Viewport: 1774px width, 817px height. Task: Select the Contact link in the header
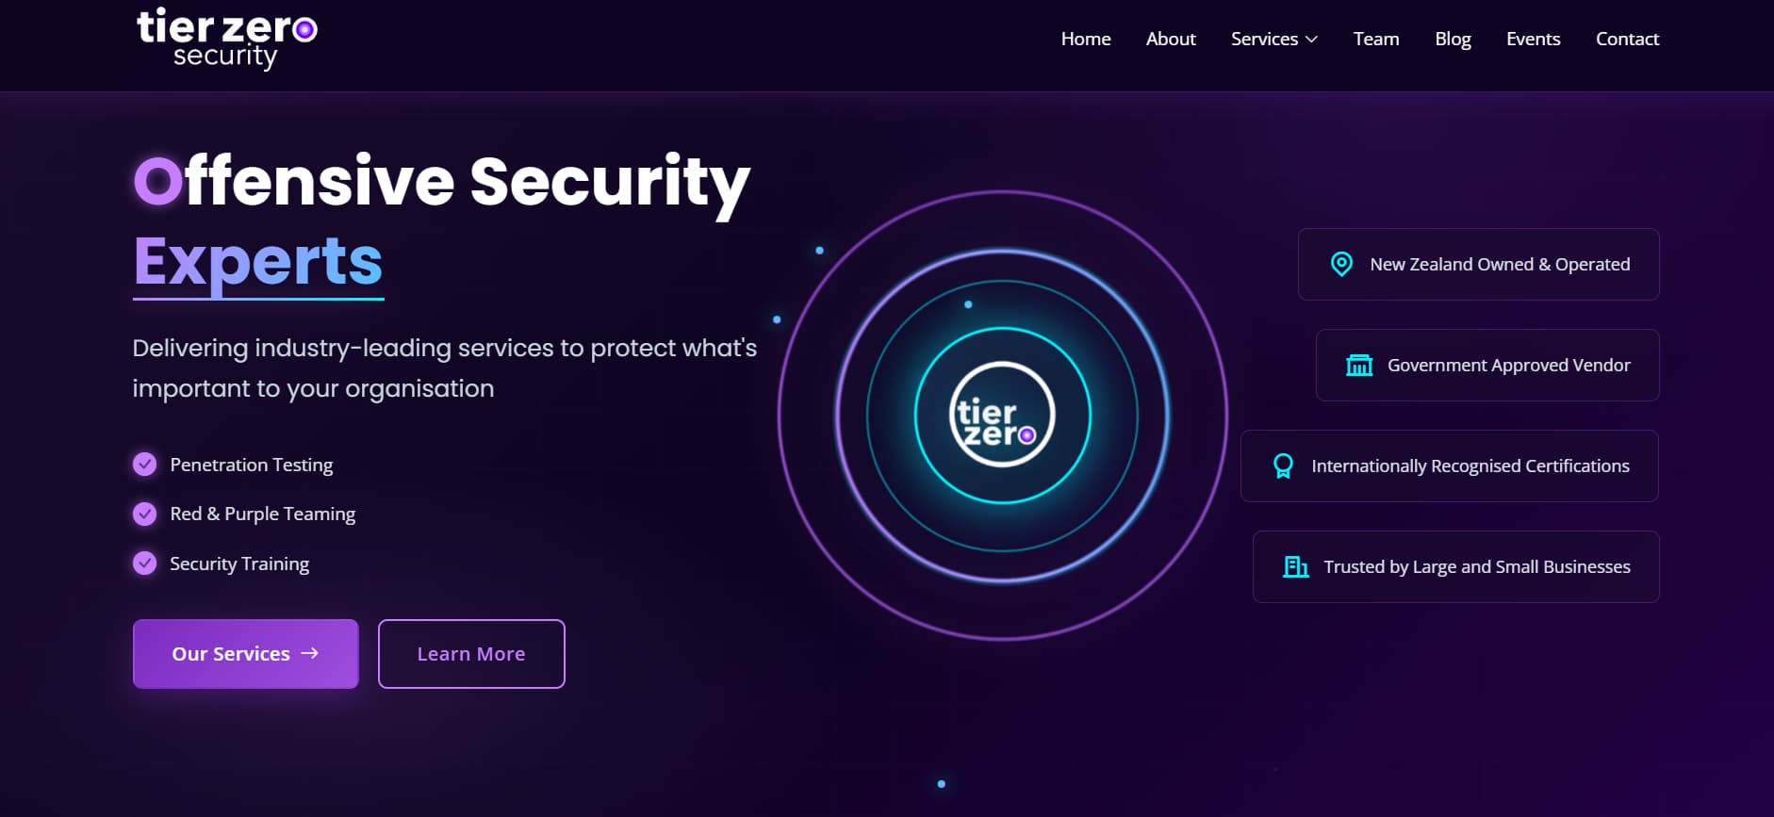click(1627, 39)
